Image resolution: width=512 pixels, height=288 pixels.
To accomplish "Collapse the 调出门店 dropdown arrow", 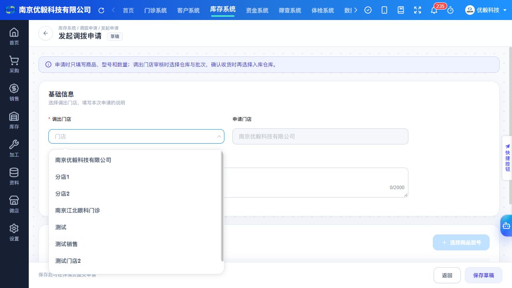I will tap(219, 136).
